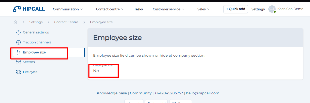Open the Knowledge base footer link
The height and width of the screenshot is (103, 310).
coord(112,93)
